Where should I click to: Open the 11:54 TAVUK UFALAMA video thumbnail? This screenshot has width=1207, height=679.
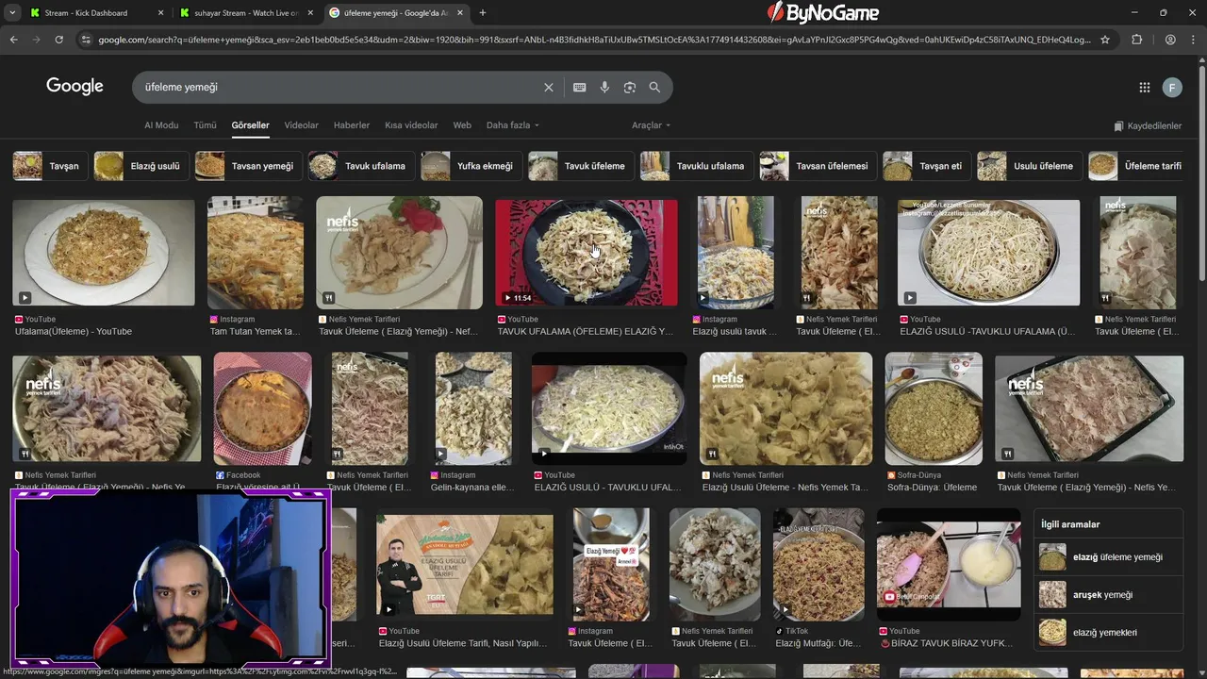tap(587, 252)
